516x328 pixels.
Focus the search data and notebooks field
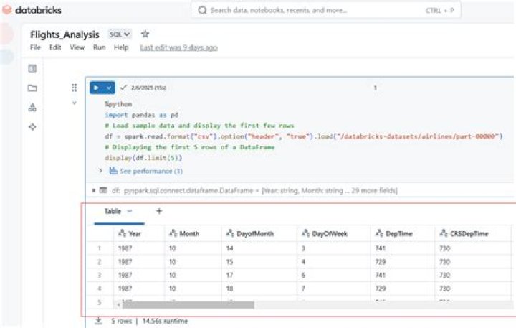pyautogui.click(x=326, y=11)
